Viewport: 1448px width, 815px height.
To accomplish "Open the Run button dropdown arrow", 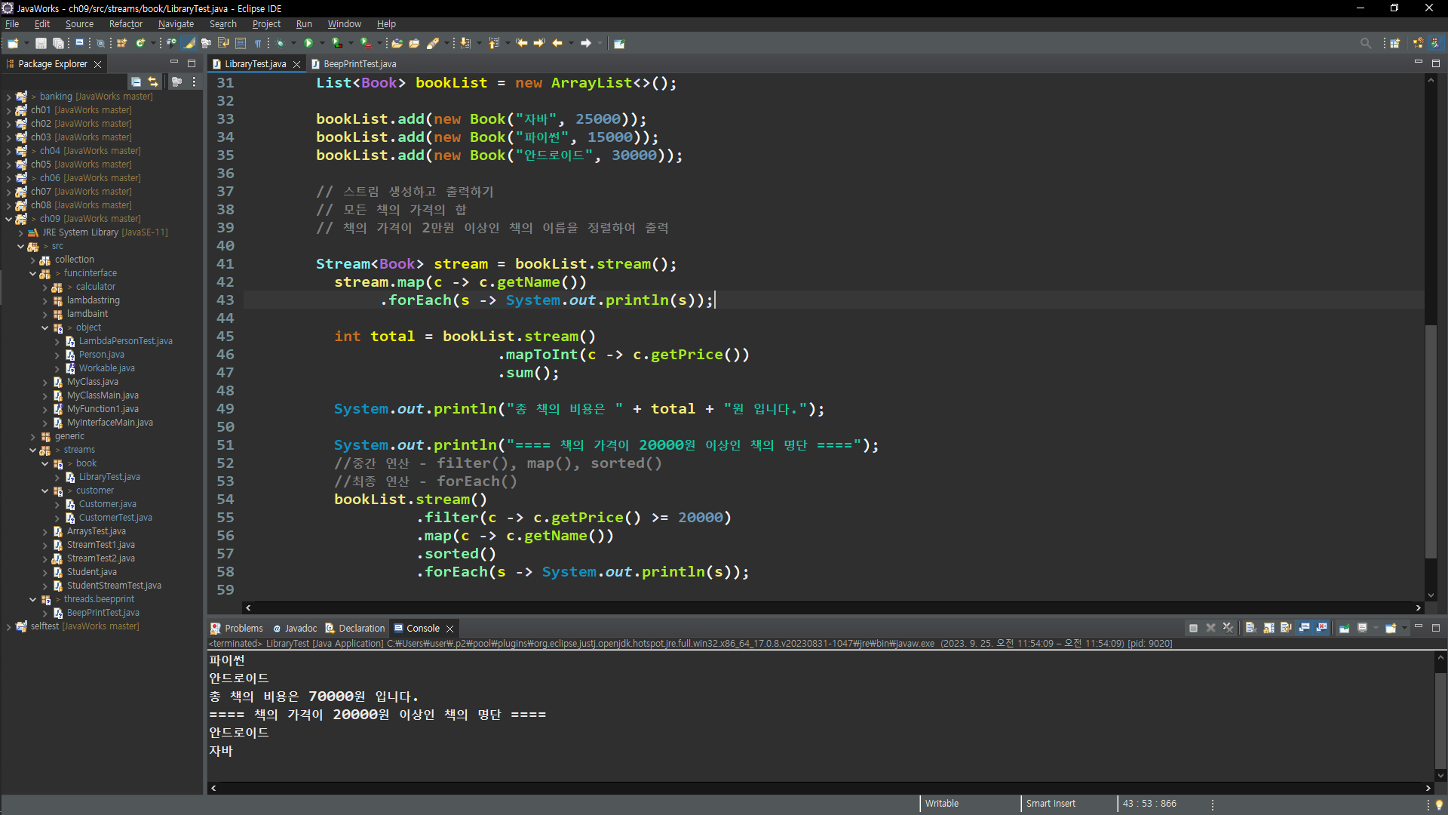I will (x=322, y=43).
